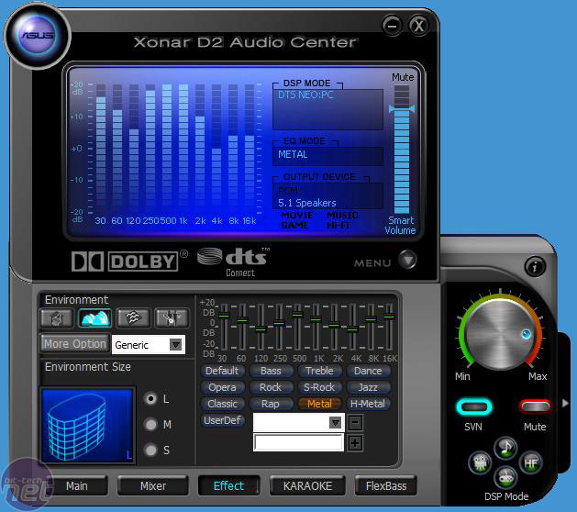Open the Generic environment dropdown
The width and height of the screenshot is (577, 512).
[x=176, y=344]
